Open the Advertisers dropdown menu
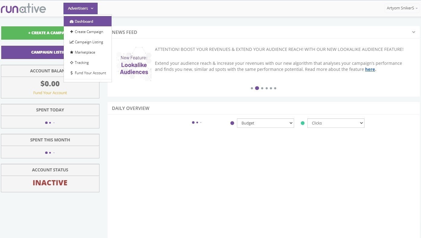This screenshot has height=238, width=421. coord(80,8)
